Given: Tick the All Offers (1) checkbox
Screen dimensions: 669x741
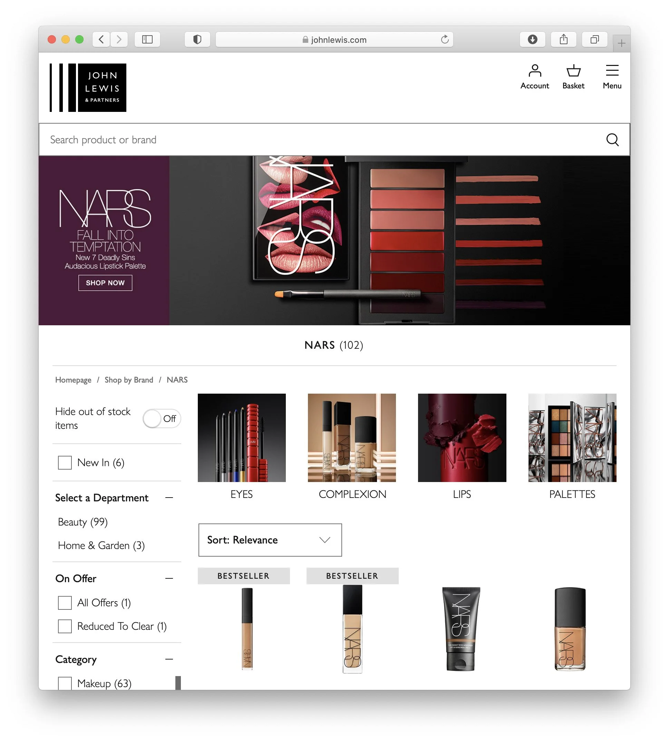Looking at the screenshot, I should (65, 603).
